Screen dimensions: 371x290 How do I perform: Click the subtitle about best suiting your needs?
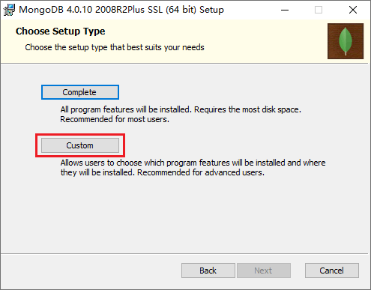pos(115,47)
